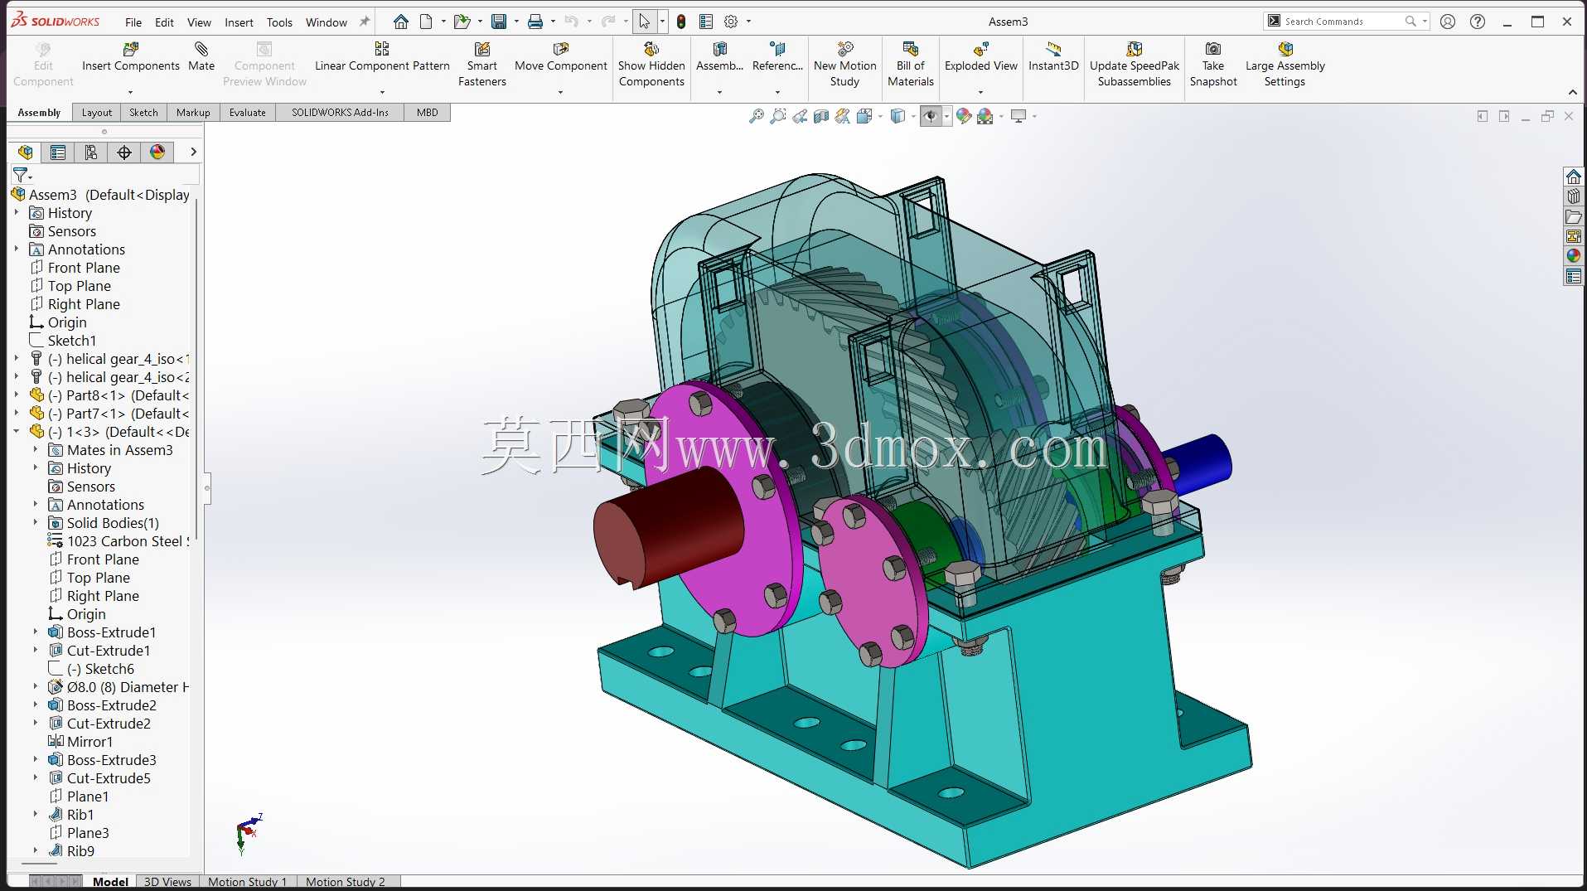The width and height of the screenshot is (1587, 891).
Task: Click Zoom to Area in view toolbar
Action: point(777,116)
